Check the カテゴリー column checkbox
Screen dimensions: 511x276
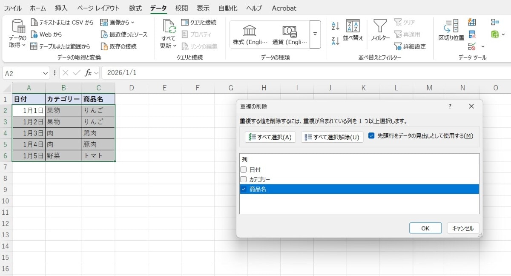point(244,179)
